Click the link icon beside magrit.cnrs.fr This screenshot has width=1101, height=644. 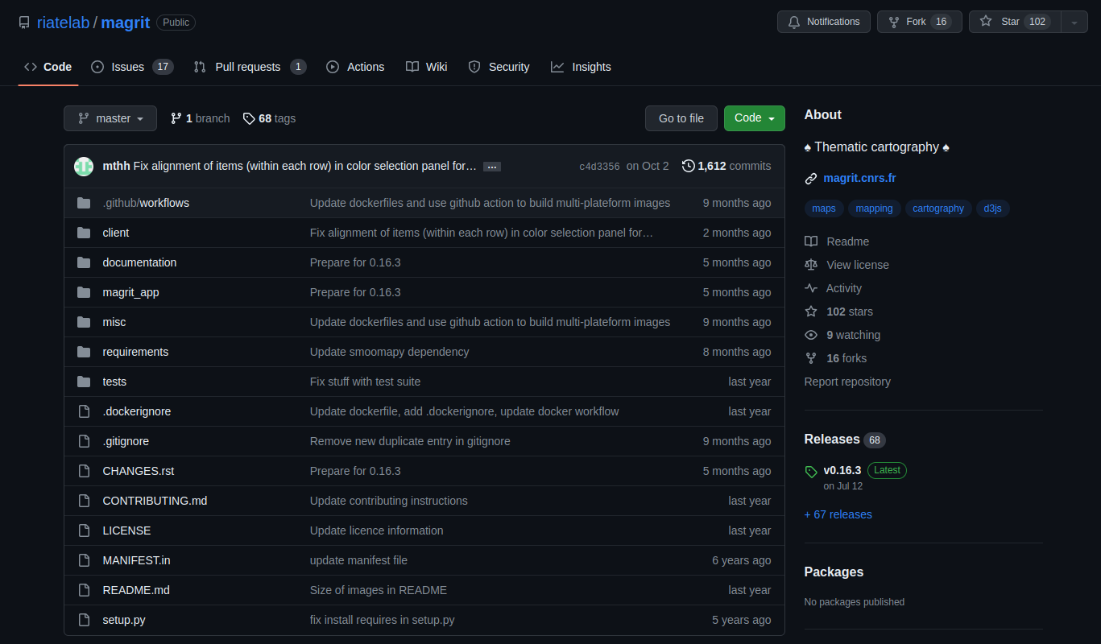pyautogui.click(x=811, y=178)
